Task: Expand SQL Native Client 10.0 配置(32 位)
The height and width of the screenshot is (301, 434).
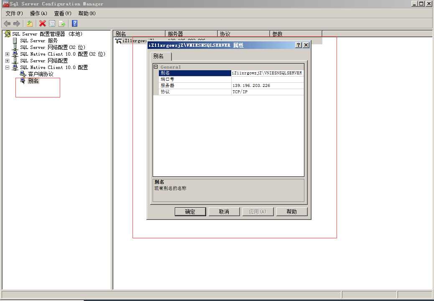Action: pyautogui.click(x=8, y=54)
